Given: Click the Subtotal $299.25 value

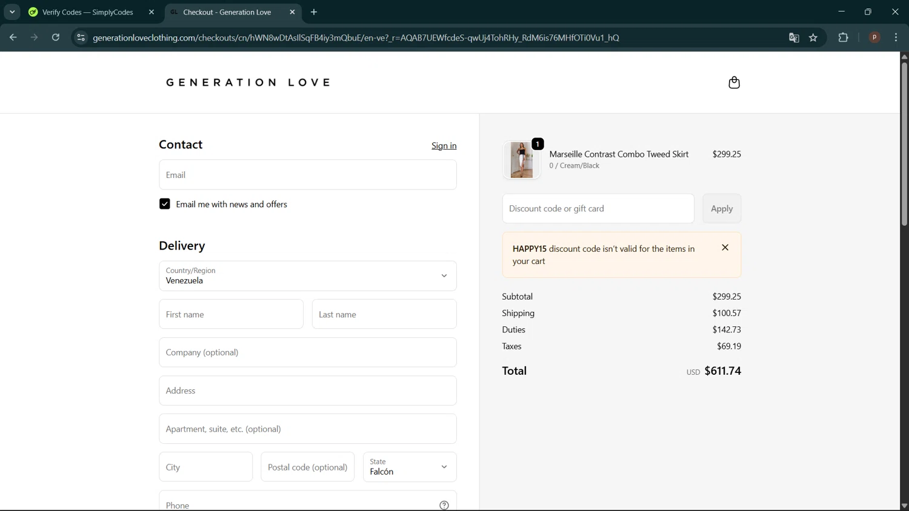Looking at the screenshot, I should point(727,297).
